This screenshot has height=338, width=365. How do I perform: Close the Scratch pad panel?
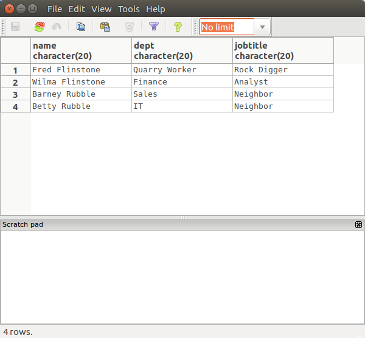pos(358,224)
